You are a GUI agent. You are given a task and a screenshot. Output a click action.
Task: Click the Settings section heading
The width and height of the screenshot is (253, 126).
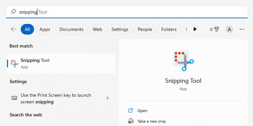point(18,82)
